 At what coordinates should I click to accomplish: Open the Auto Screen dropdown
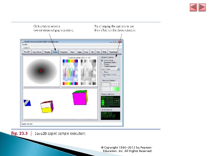(110, 69)
